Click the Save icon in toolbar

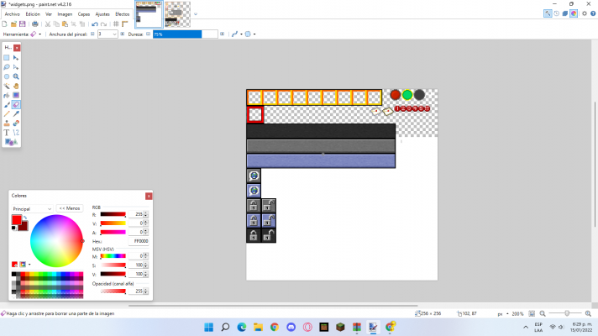pyautogui.click(x=23, y=24)
